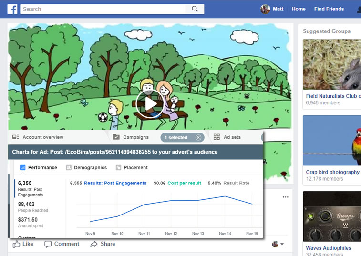The image size is (361, 256).
Task: Click the 1 selected pill
Action: tap(182, 137)
